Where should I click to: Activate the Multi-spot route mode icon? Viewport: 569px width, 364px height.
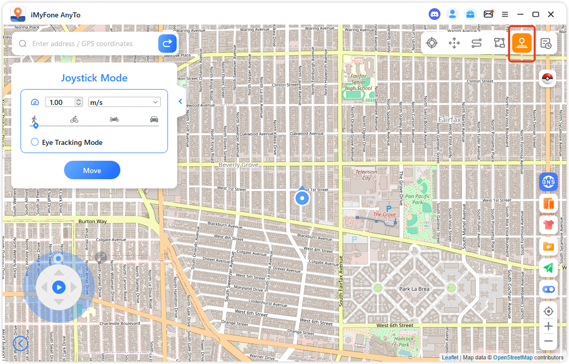click(499, 43)
